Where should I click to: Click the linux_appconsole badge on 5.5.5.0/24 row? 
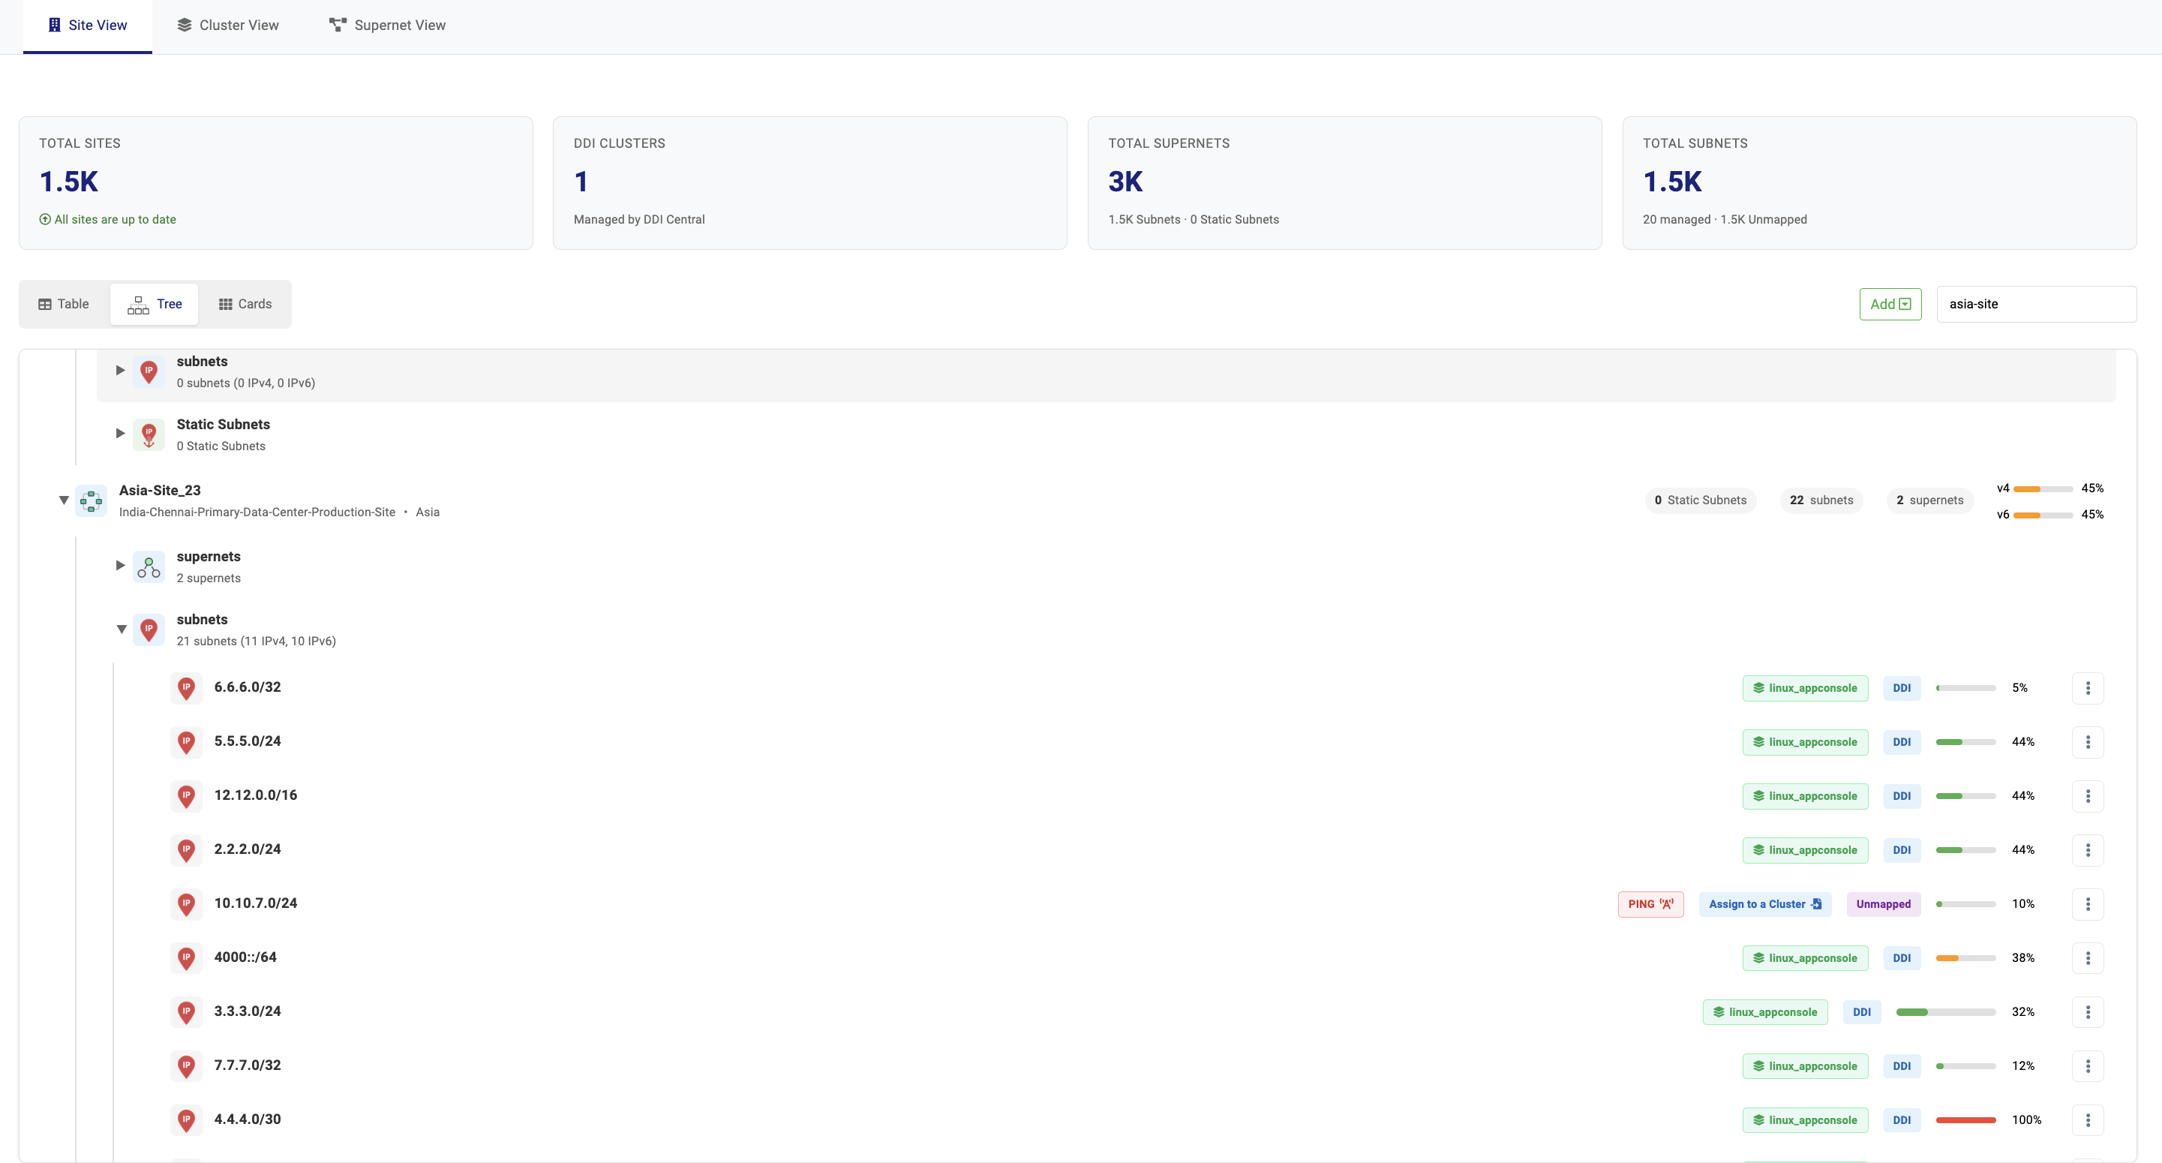[1806, 741]
